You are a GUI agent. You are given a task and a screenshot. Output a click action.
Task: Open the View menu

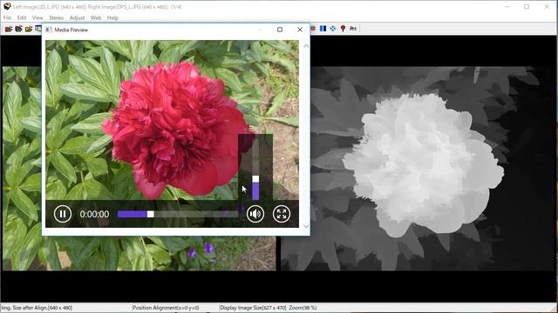37,17
